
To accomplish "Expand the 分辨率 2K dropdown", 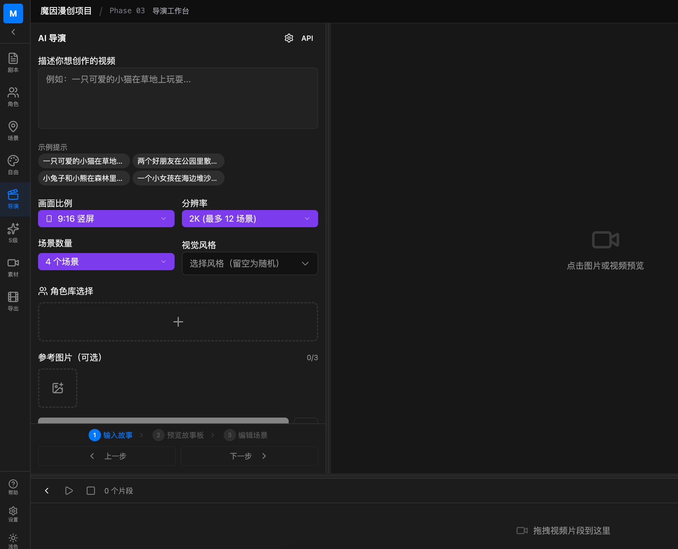I will [250, 219].
